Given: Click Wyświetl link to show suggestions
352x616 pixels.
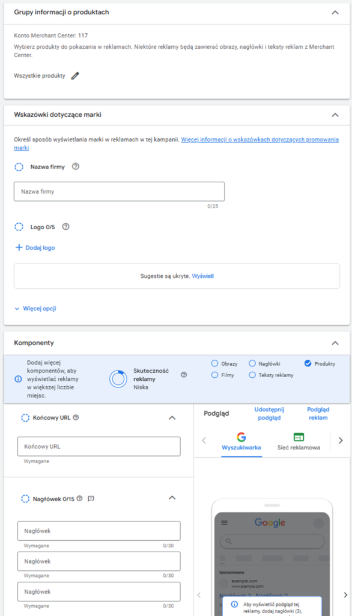Looking at the screenshot, I should (x=203, y=276).
